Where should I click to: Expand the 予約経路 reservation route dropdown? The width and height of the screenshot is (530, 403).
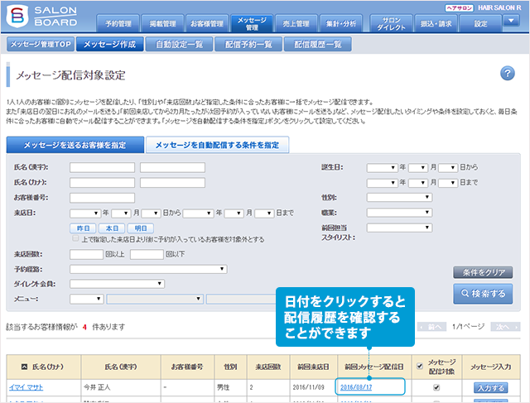pyautogui.click(x=149, y=269)
